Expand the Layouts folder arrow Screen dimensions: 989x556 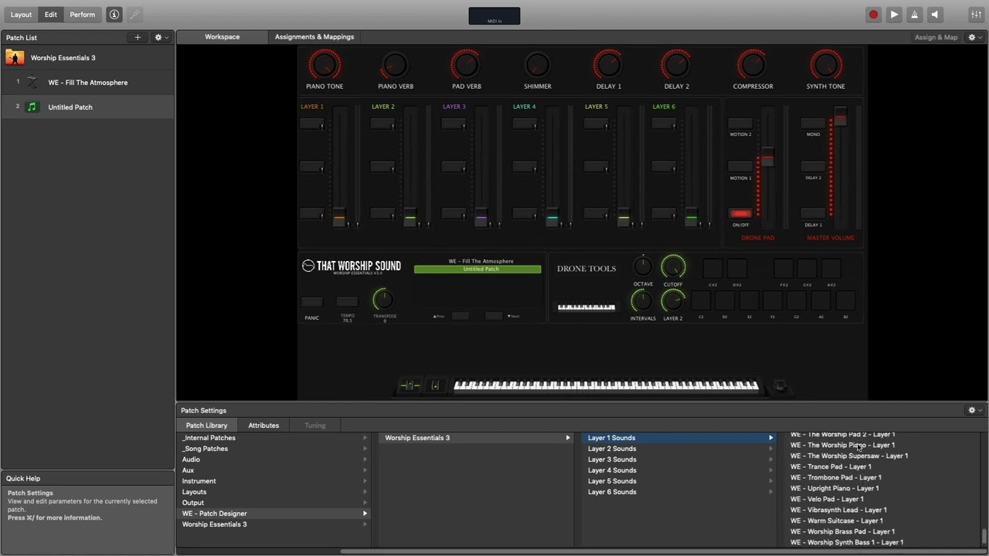365,492
